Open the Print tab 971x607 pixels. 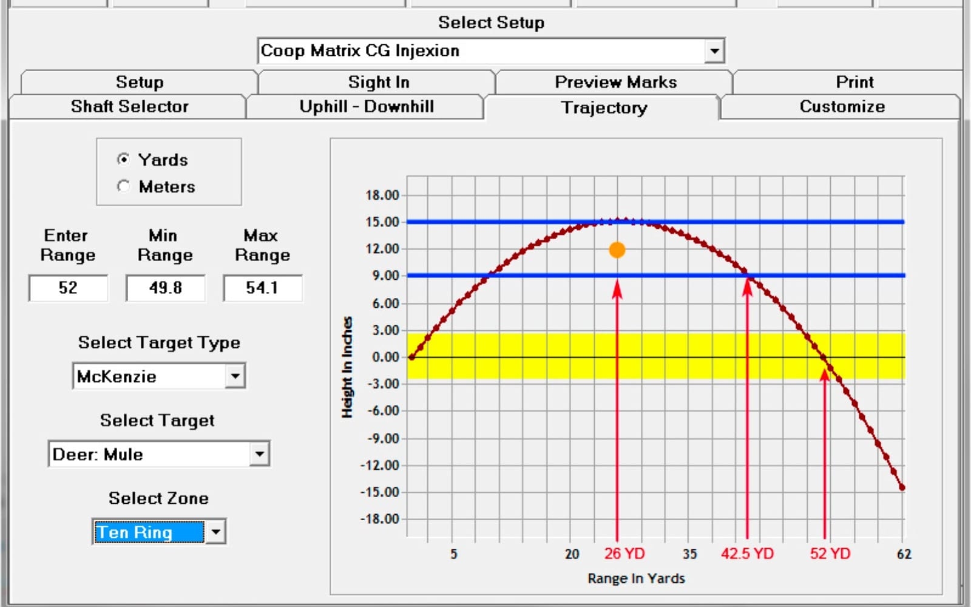pos(854,82)
